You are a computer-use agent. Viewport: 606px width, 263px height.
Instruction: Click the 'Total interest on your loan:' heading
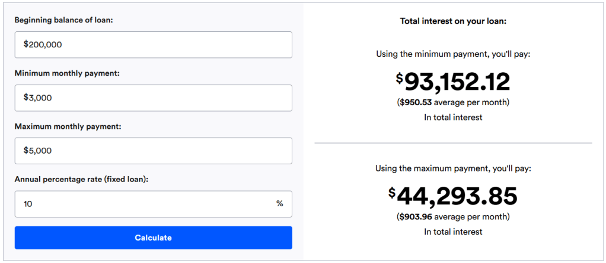coord(453,21)
